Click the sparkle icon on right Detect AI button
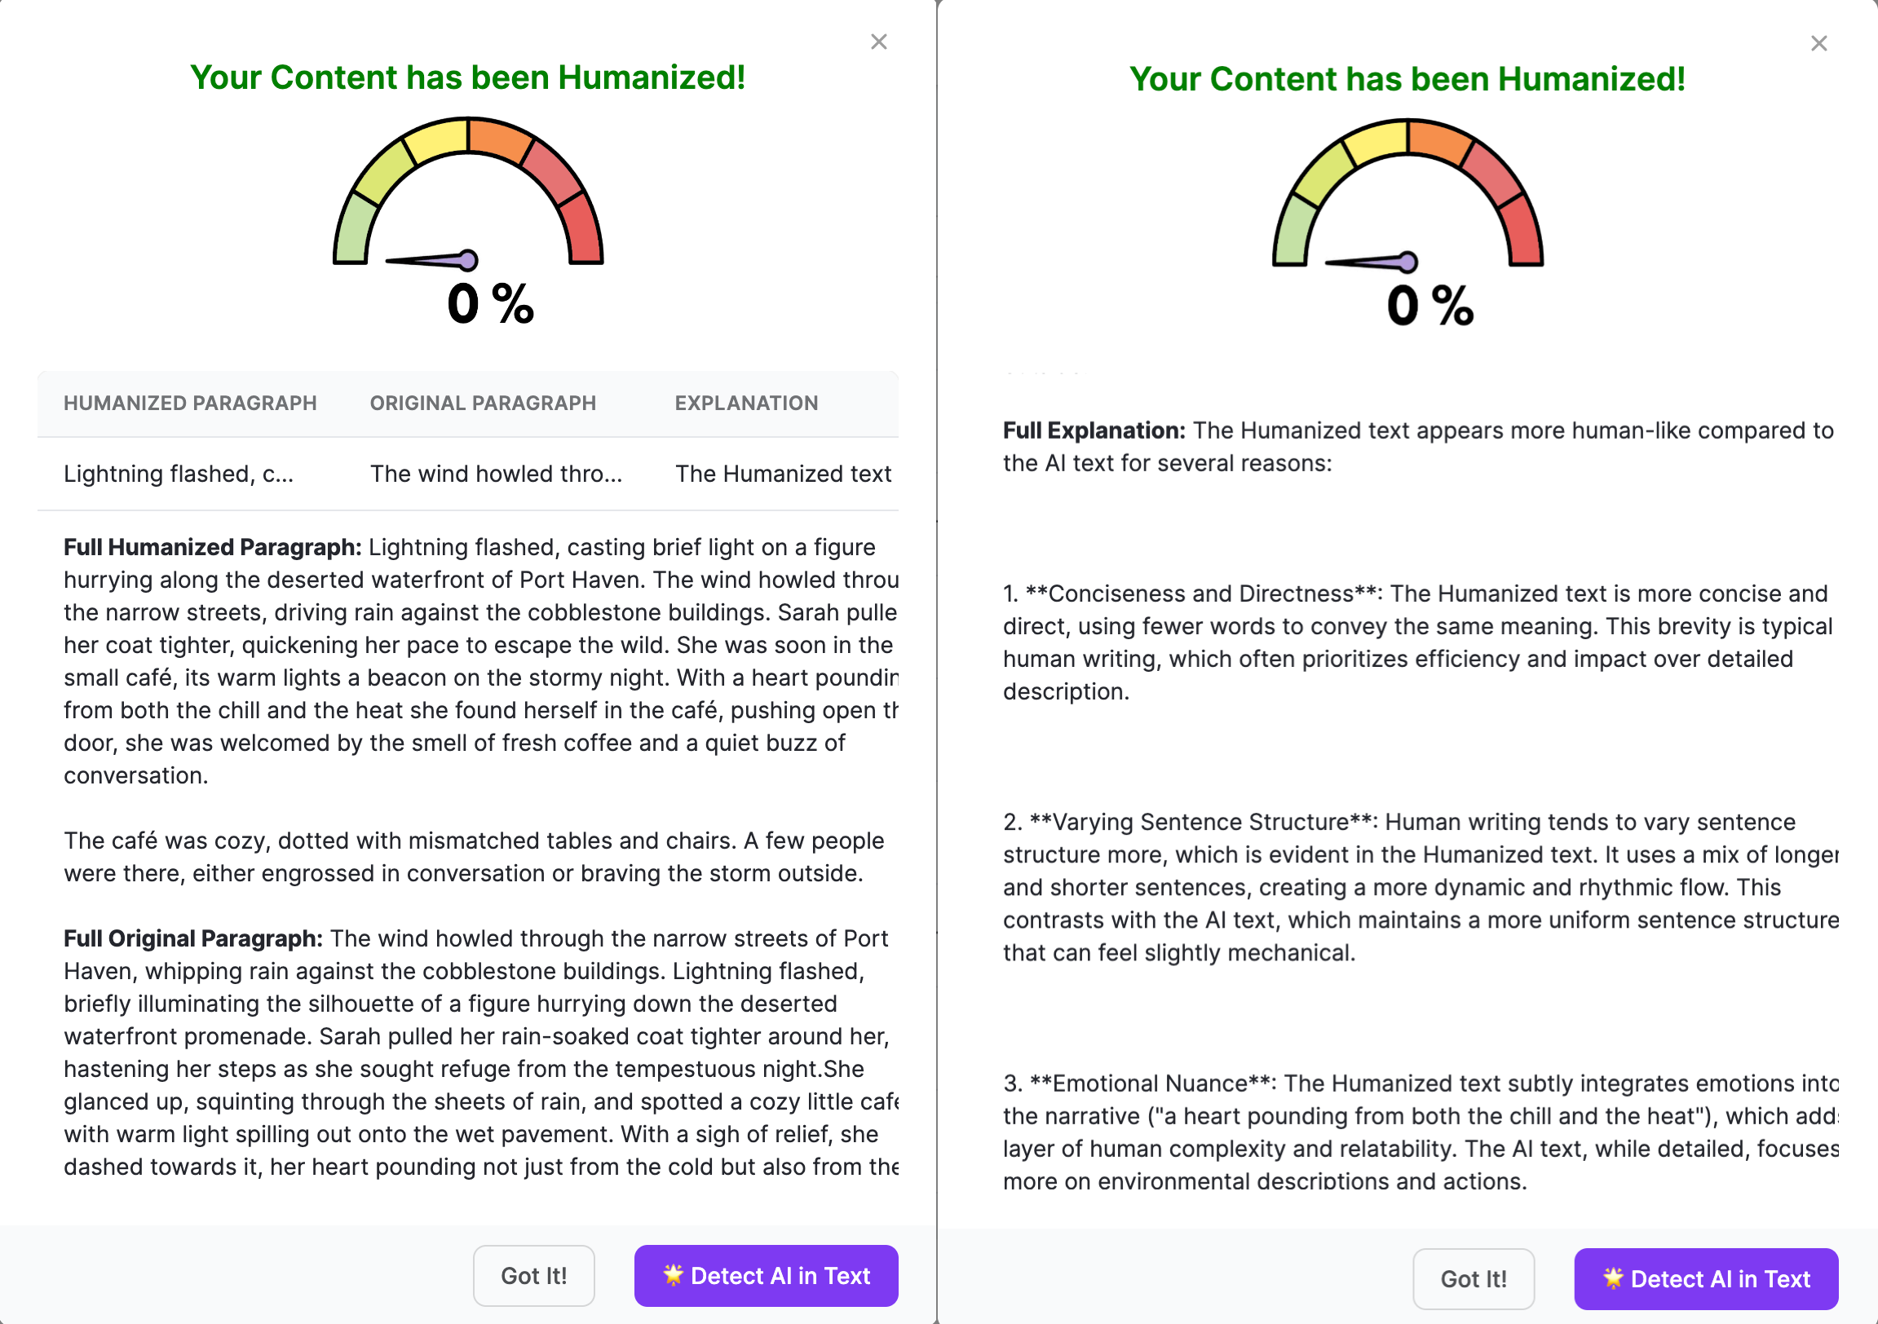The width and height of the screenshot is (1878, 1324). (1613, 1278)
